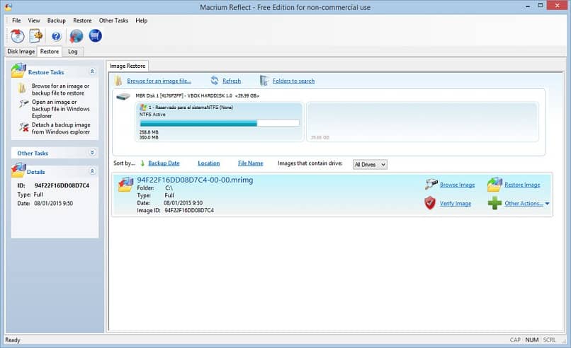Click the Open image in Explorer sidebar icon

tap(23, 104)
